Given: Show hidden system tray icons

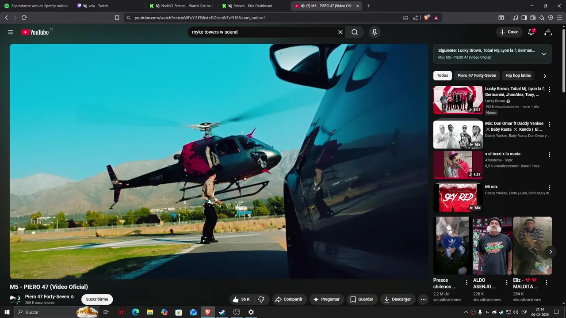Looking at the screenshot, I should pyautogui.click(x=466, y=312).
